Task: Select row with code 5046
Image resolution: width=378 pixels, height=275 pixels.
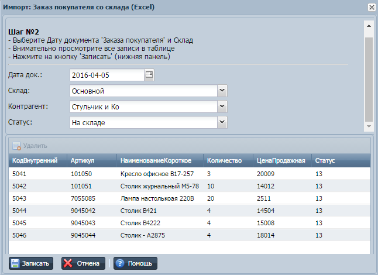Action: click(190, 235)
